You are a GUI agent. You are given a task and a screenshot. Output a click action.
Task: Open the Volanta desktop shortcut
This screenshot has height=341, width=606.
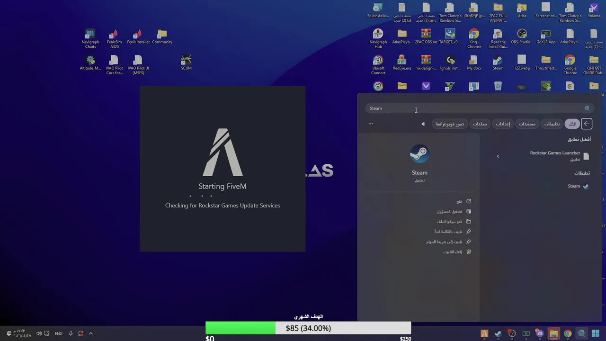tap(594, 11)
